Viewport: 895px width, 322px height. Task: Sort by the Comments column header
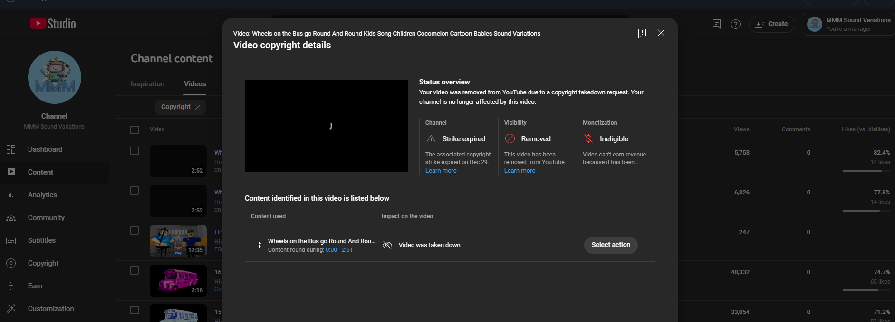click(796, 129)
